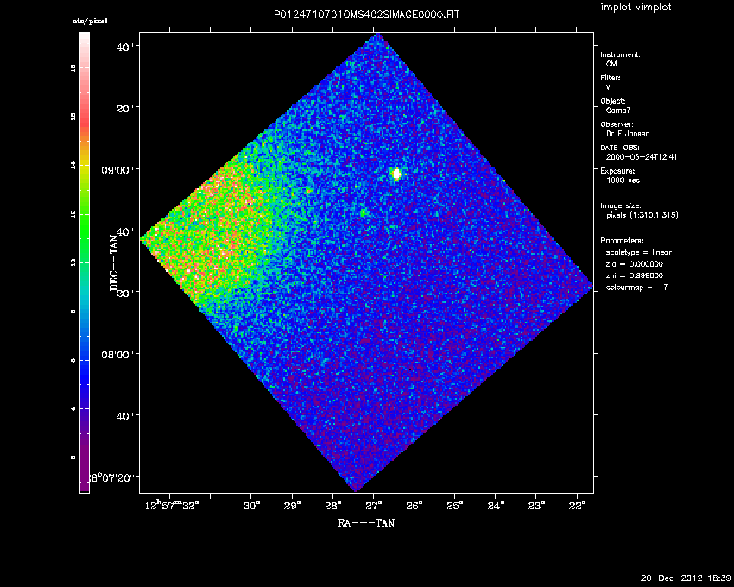Click the RA tick label 12h57m32s
The image size is (734, 587).
tap(172, 505)
